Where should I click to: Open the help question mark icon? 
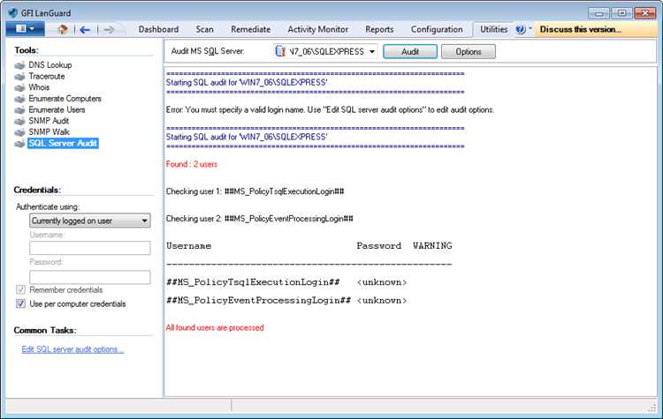point(521,29)
